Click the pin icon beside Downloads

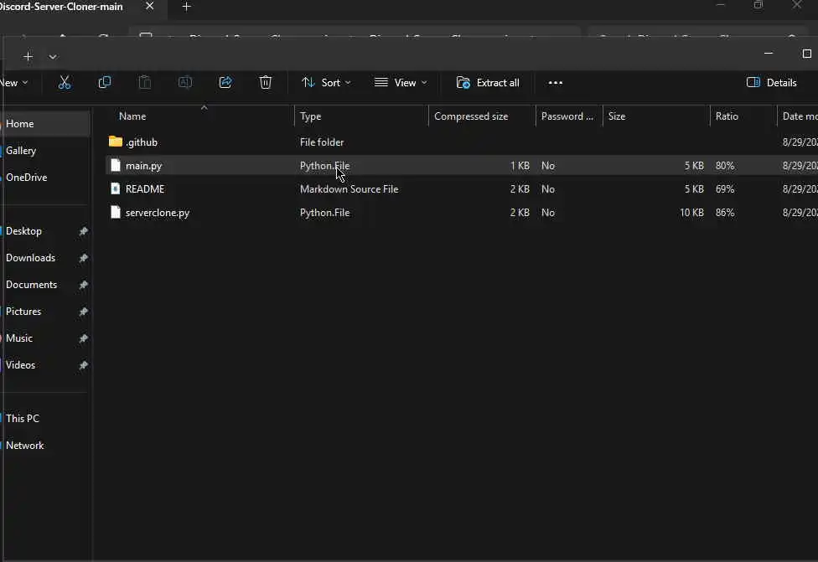point(83,258)
